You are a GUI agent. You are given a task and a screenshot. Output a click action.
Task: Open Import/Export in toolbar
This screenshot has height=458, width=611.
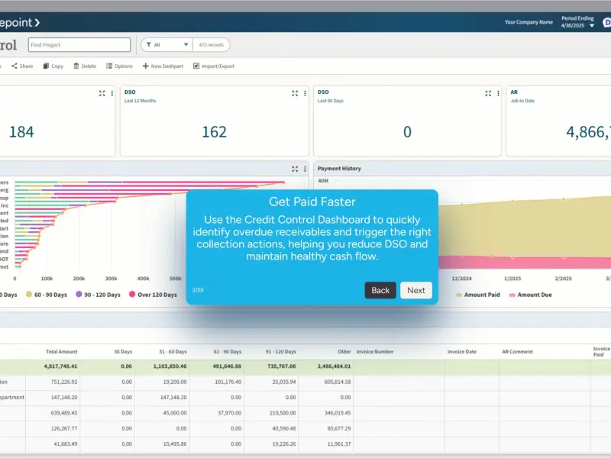214,66
